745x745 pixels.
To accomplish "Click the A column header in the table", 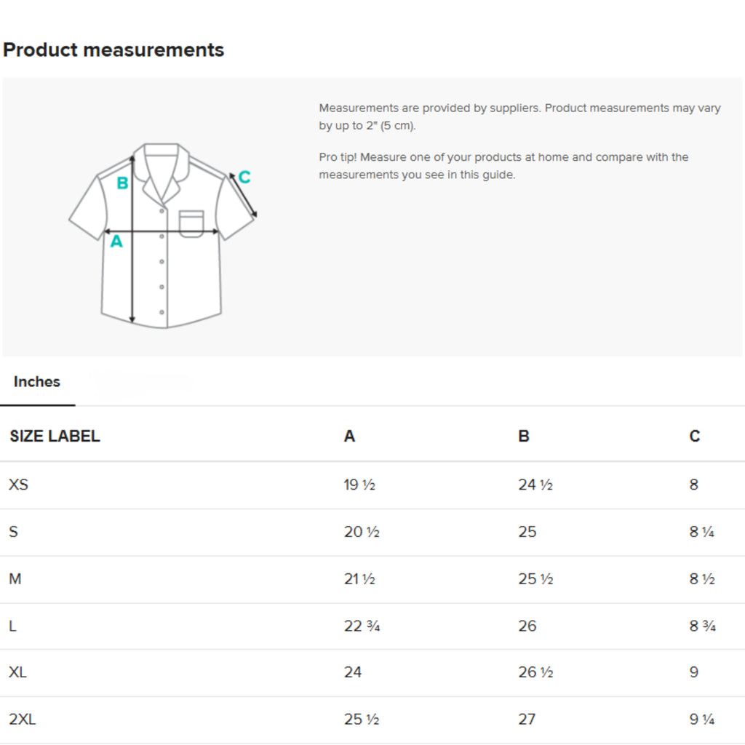I will pos(349,437).
